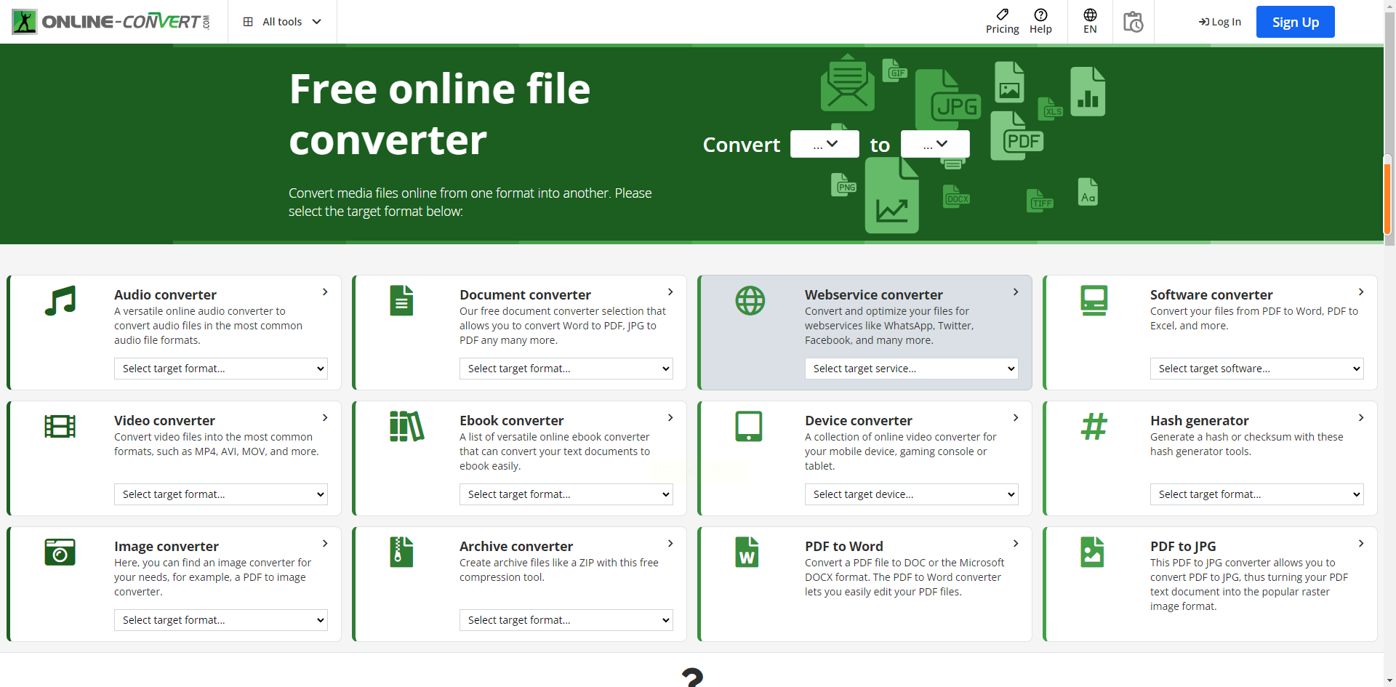Click the Webservice converter globe icon
The image size is (1396, 687).
coord(750,300)
